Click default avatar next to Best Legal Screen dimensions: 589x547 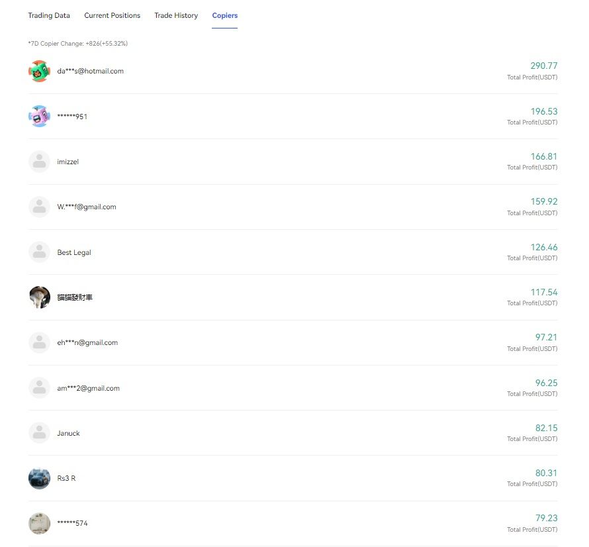[40, 252]
